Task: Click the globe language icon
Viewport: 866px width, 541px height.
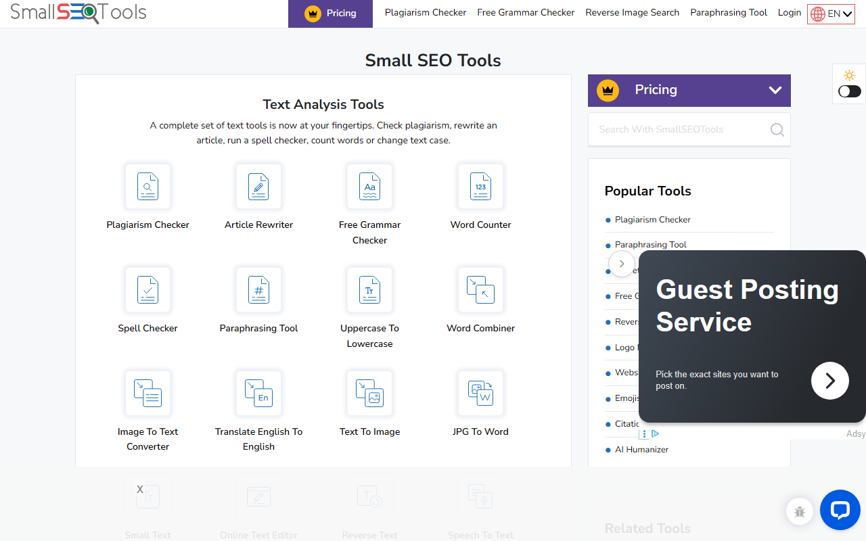Action: [818, 14]
